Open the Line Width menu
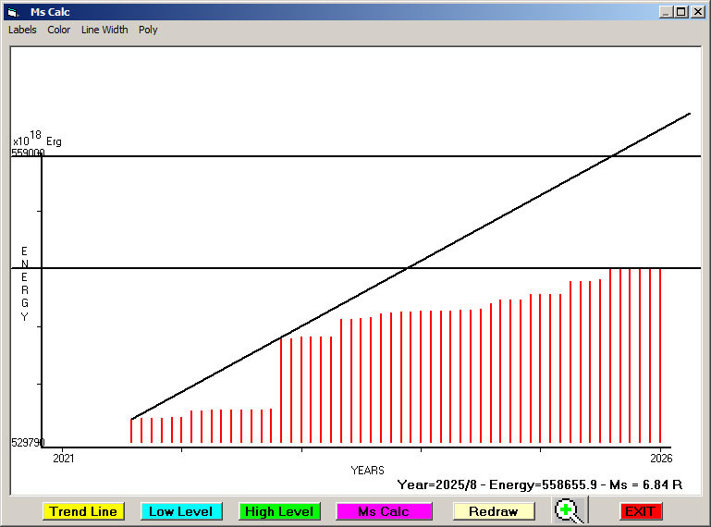 104,30
